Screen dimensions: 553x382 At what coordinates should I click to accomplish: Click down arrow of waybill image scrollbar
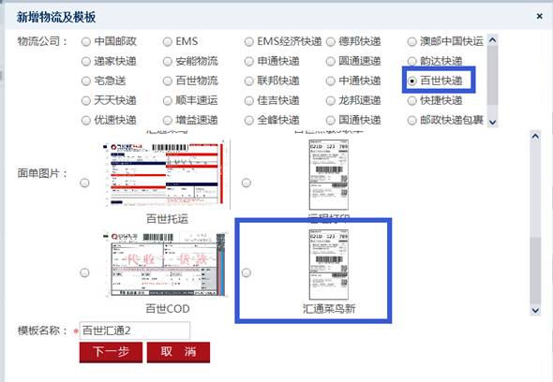(535, 310)
